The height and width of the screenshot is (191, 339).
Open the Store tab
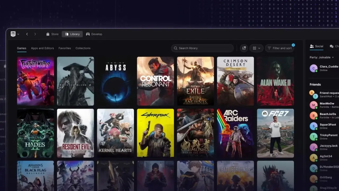52,34
